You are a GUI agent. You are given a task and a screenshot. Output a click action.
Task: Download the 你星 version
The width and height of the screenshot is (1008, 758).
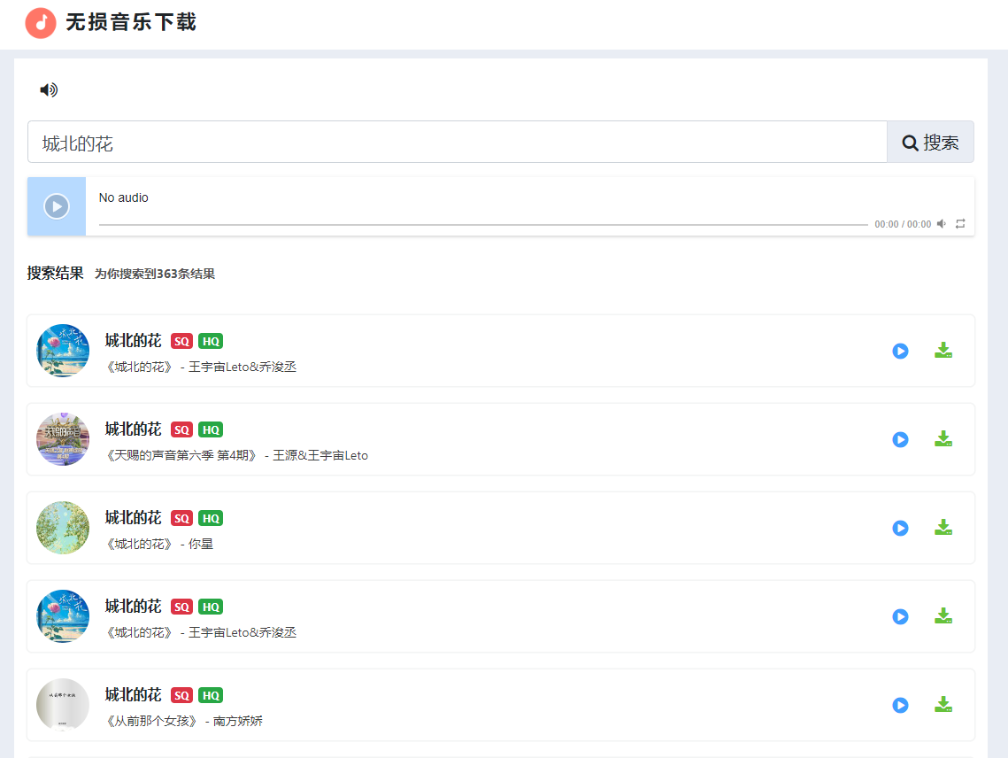(x=943, y=528)
